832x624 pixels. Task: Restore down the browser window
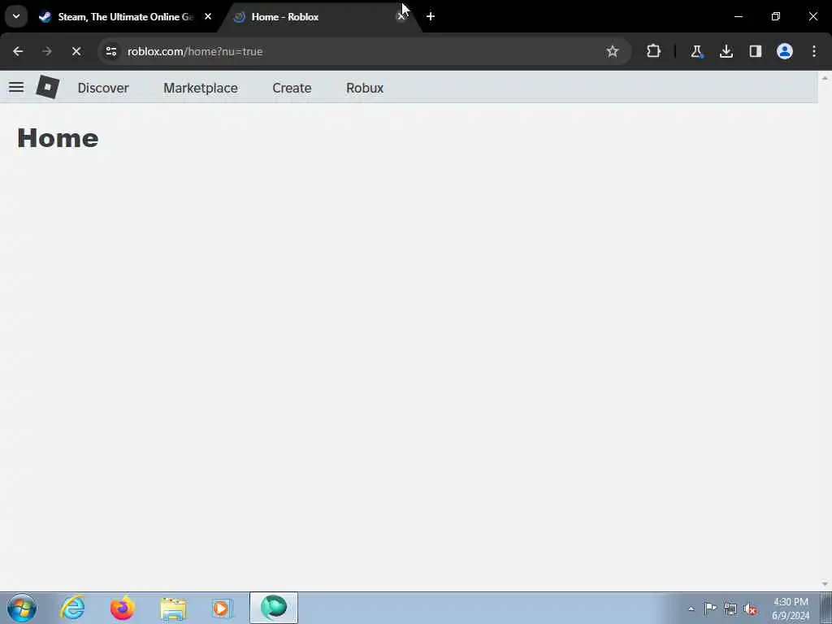(776, 16)
